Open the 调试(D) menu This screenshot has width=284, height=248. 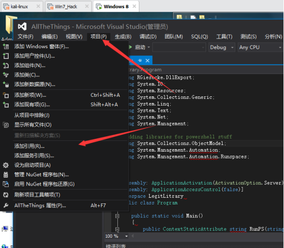tap(148, 36)
